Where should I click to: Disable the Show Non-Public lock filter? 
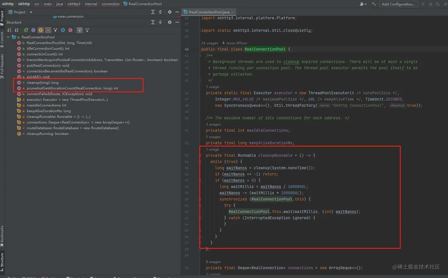[48, 30]
